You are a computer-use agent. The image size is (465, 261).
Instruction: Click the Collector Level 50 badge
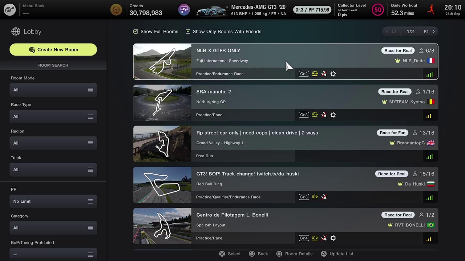(378, 10)
